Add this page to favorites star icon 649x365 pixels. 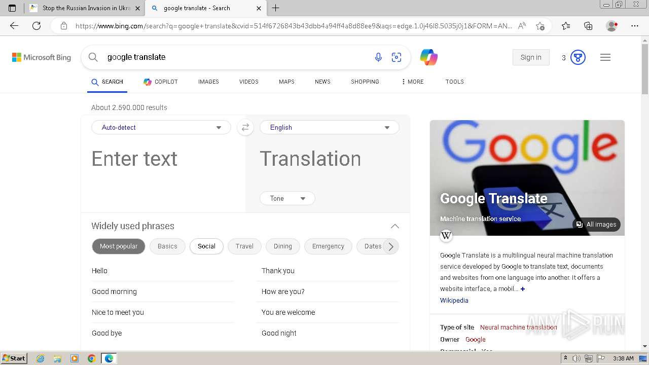(540, 26)
